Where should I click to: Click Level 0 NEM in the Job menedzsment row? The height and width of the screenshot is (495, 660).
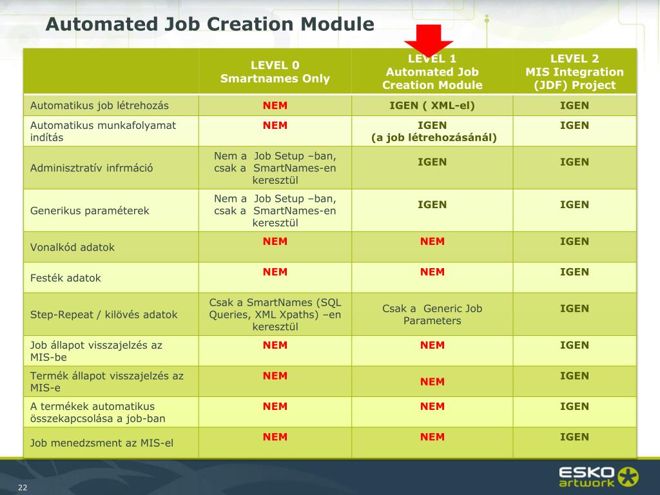275,438
